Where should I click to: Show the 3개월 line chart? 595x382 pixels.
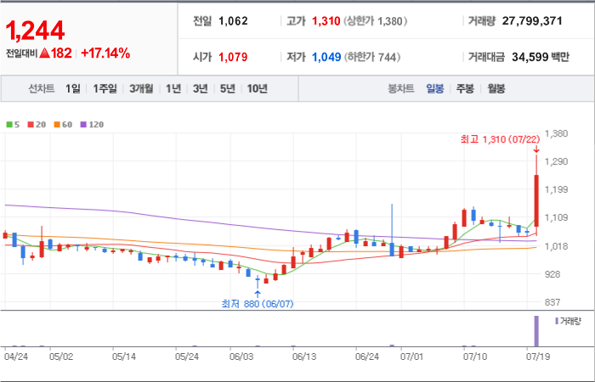point(141,88)
